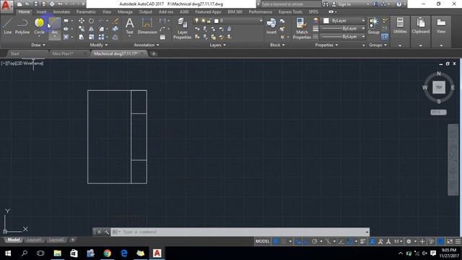Activate Match Properties tool
This screenshot has height=260, width=462.
click(302, 28)
